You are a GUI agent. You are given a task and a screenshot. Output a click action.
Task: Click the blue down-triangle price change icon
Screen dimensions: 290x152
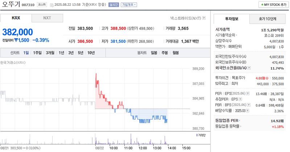[16, 40]
